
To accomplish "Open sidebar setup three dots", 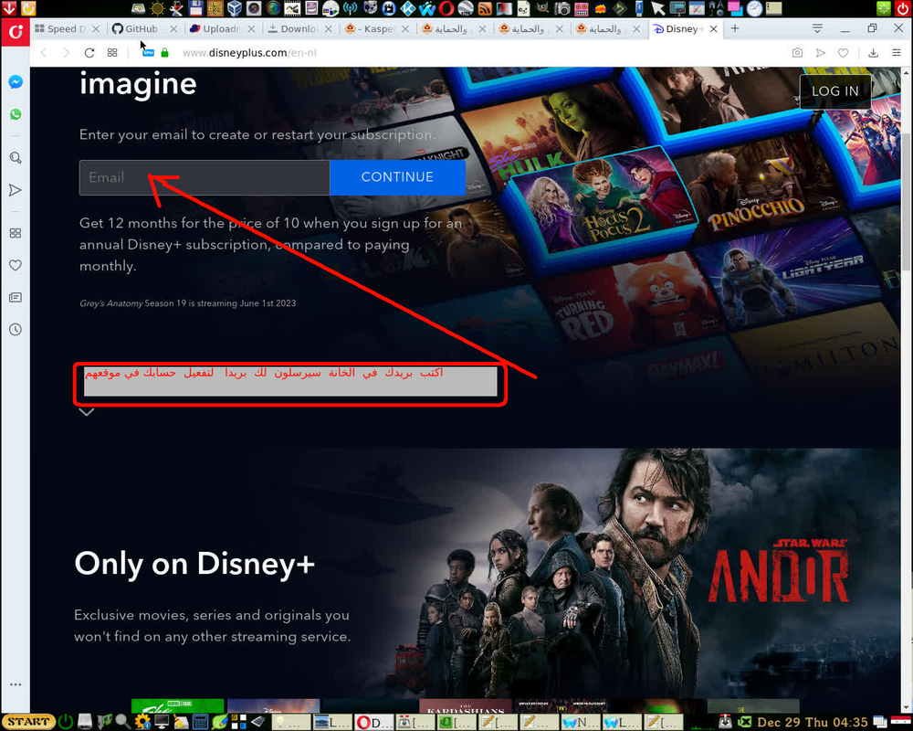I will pyautogui.click(x=16, y=684).
